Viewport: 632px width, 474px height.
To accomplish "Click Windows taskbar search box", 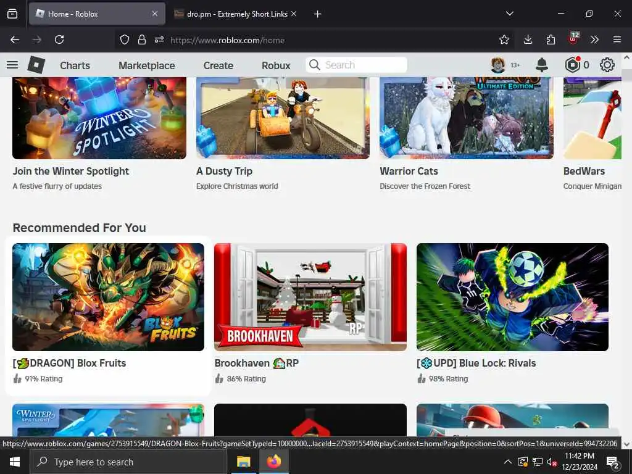I will [128, 462].
